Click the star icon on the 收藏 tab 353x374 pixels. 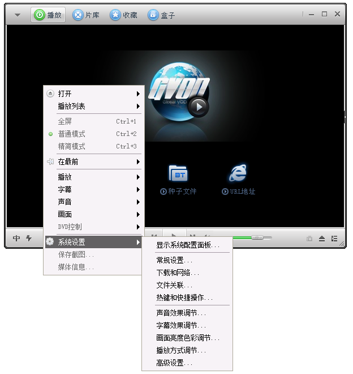[x=115, y=15]
